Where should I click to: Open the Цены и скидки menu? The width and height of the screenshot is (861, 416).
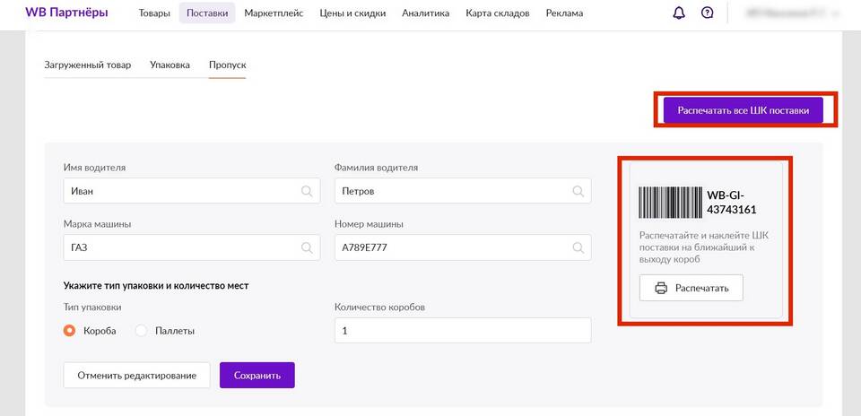click(x=352, y=13)
